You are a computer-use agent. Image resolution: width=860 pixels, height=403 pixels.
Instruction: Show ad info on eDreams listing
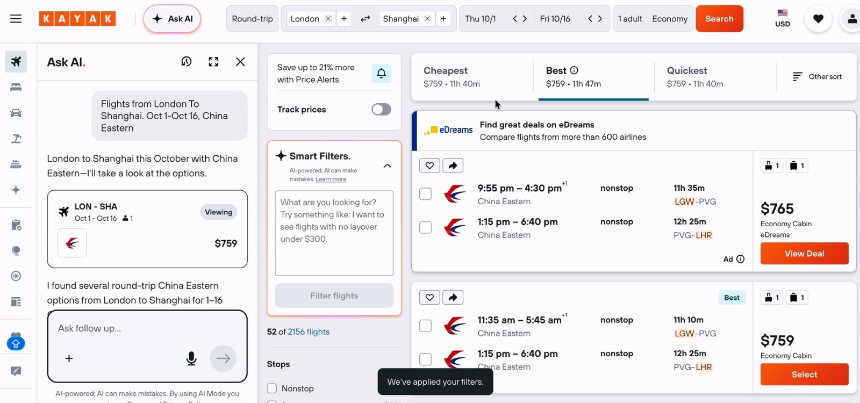pyautogui.click(x=740, y=259)
